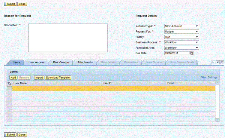Click the Email column header
The width and height of the screenshot is (225, 138).
[191, 83]
